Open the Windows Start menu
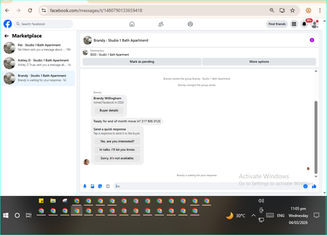This screenshot has width=327, height=235. point(6,215)
